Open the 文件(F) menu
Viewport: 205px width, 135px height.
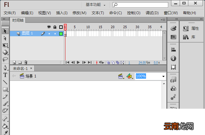[10, 13]
